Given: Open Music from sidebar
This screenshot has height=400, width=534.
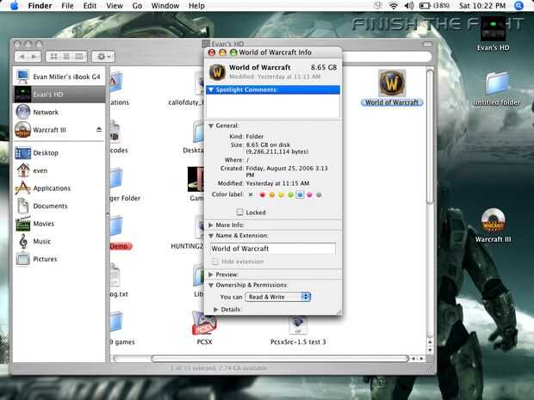Looking at the screenshot, I should point(59,241).
